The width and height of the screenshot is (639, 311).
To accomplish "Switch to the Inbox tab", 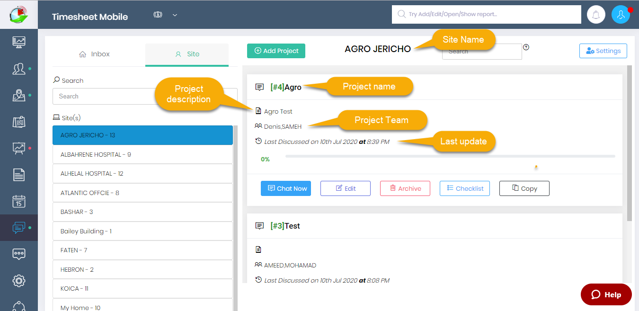I will point(94,54).
